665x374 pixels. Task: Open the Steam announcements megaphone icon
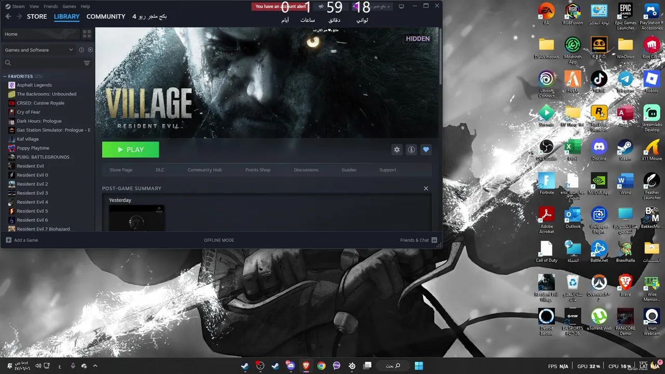321,7
